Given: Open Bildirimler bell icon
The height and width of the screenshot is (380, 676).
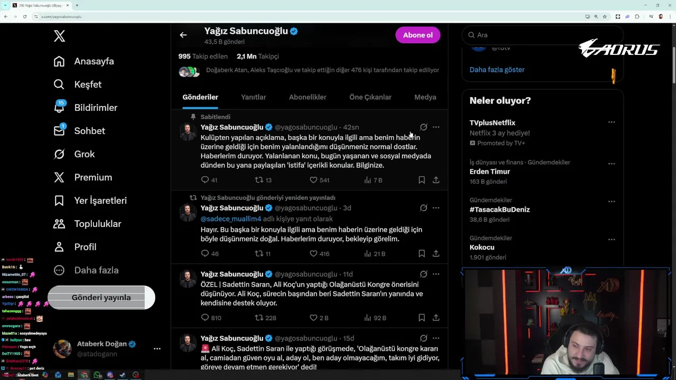Looking at the screenshot, I should click(x=59, y=108).
